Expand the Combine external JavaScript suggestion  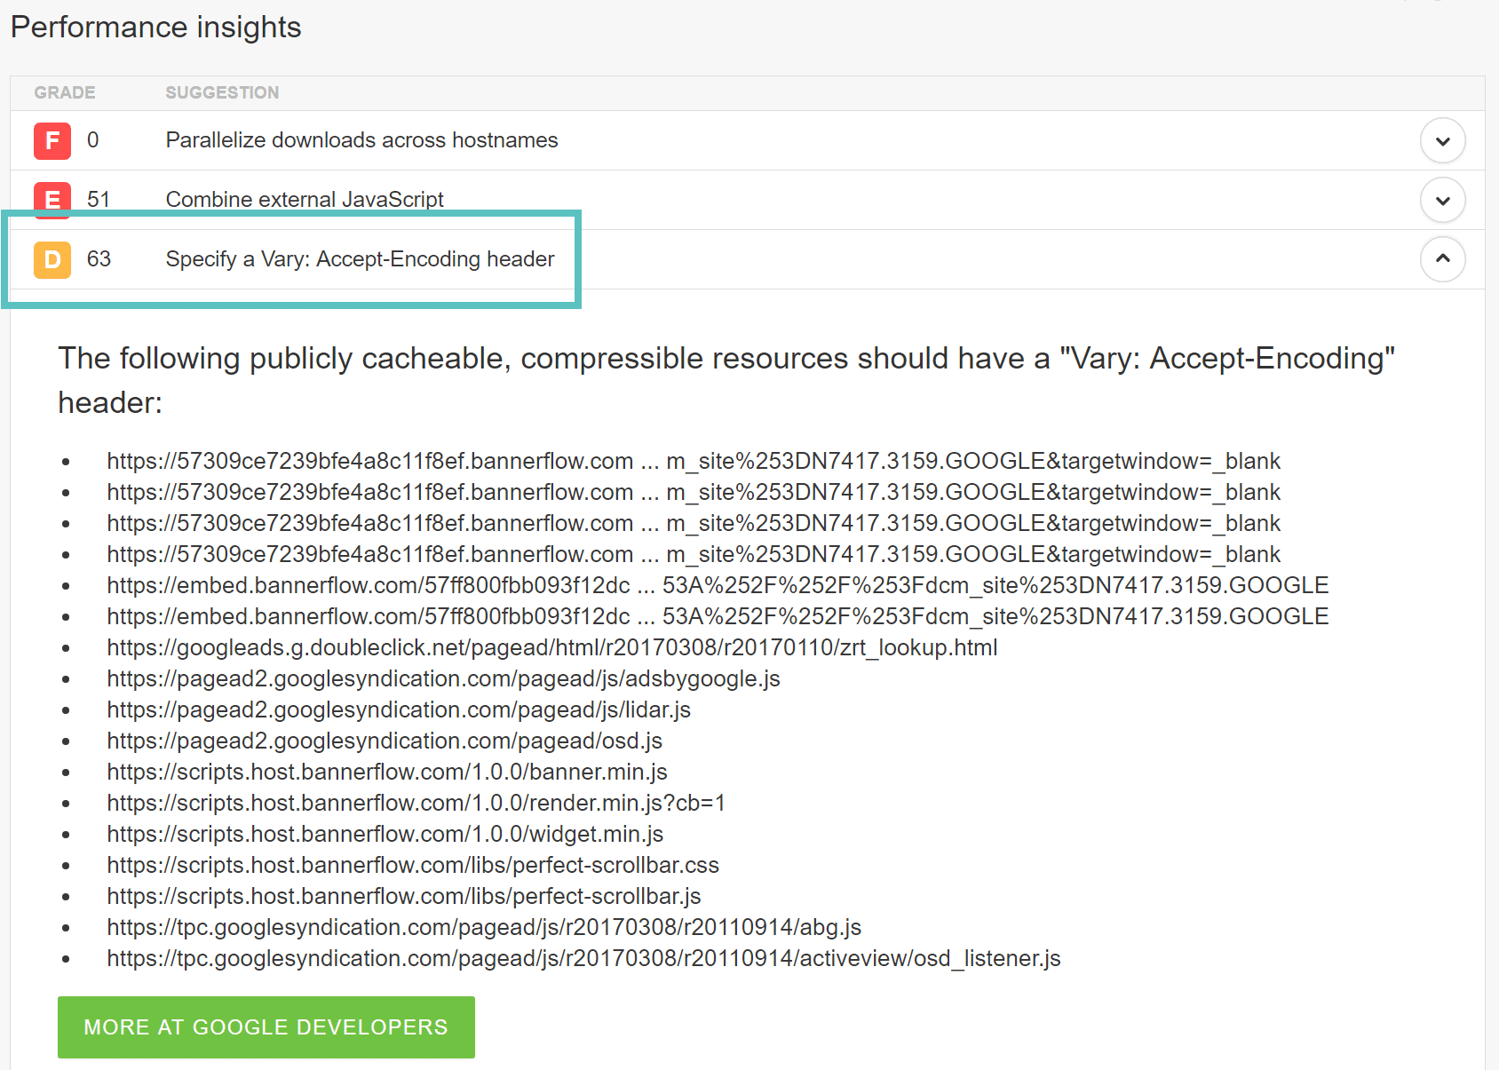(x=1443, y=200)
